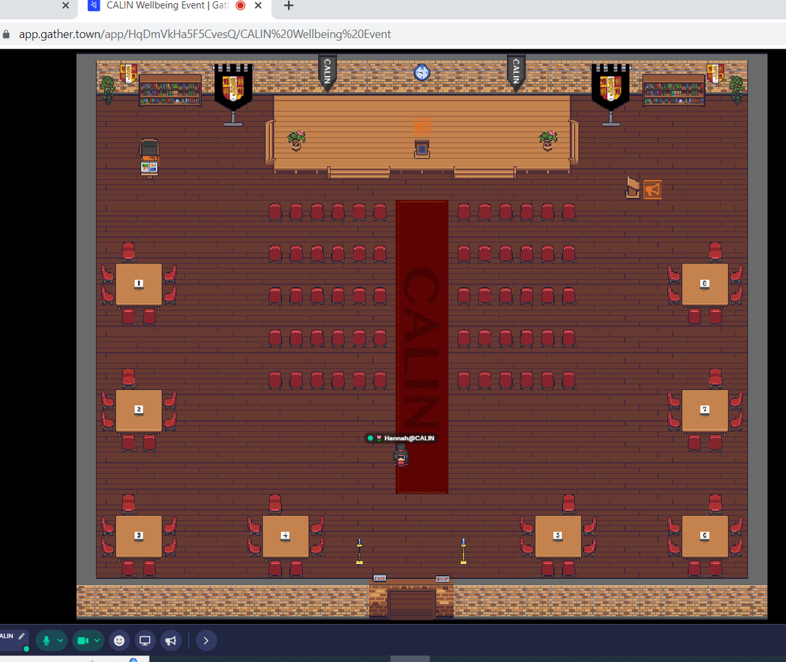The width and height of the screenshot is (786, 662).
Task: Click table number 4
Action: 286,535
